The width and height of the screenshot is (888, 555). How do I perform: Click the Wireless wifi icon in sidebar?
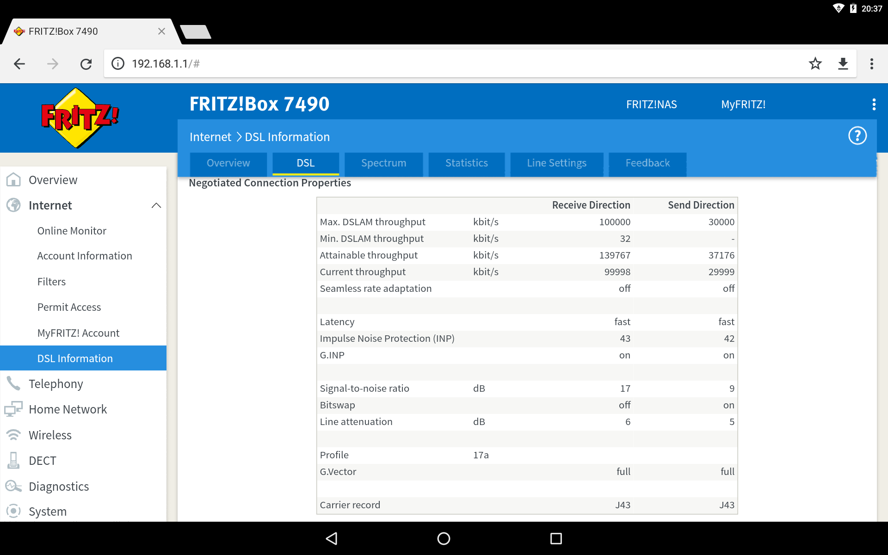pyautogui.click(x=13, y=435)
